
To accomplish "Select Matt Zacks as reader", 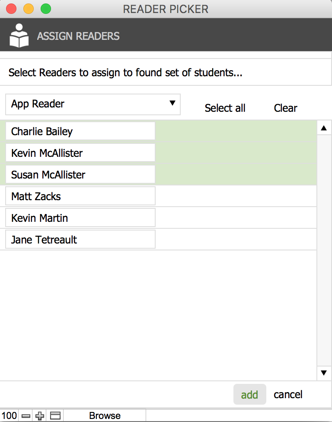I will [x=80, y=196].
